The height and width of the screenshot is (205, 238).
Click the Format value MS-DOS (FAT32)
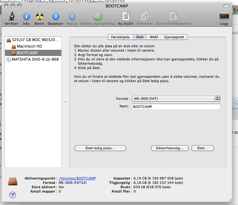coord(73,183)
